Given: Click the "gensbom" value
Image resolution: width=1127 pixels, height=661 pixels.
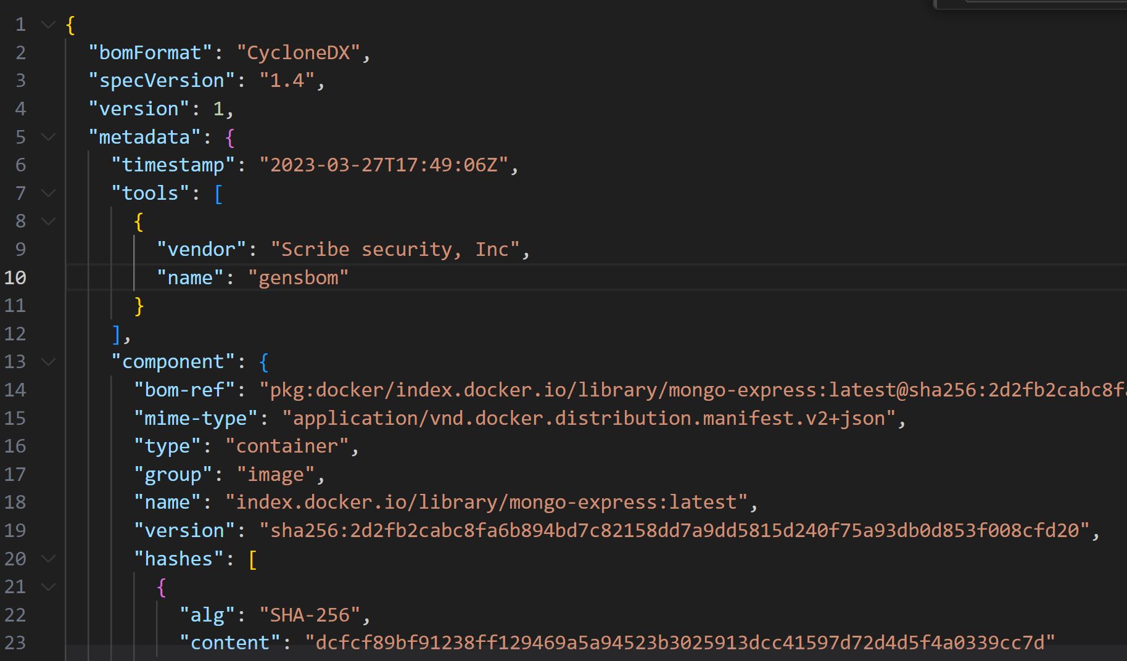Looking at the screenshot, I should [x=299, y=277].
